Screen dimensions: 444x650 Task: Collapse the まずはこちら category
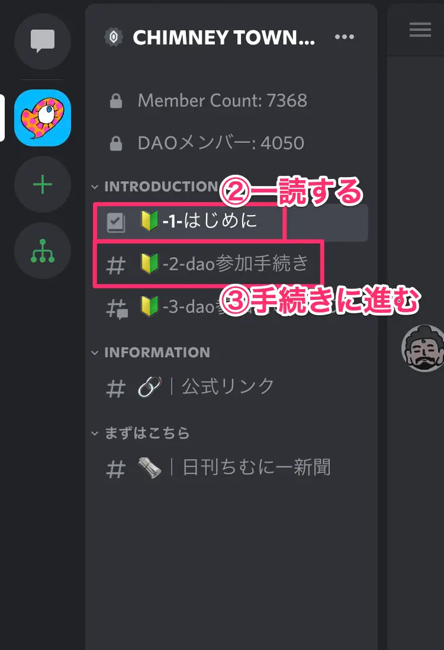point(140,433)
